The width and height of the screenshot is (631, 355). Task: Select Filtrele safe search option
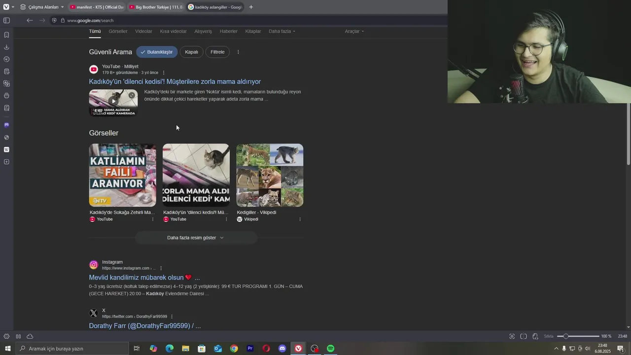click(217, 52)
